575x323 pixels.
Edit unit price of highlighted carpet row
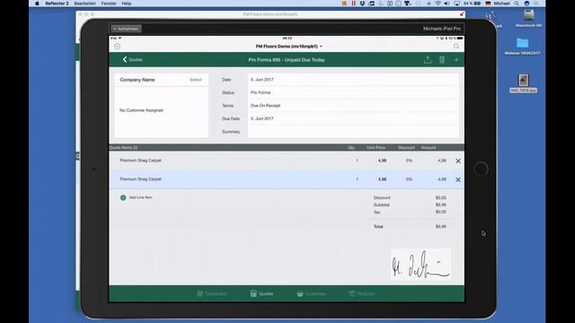(x=382, y=179)
